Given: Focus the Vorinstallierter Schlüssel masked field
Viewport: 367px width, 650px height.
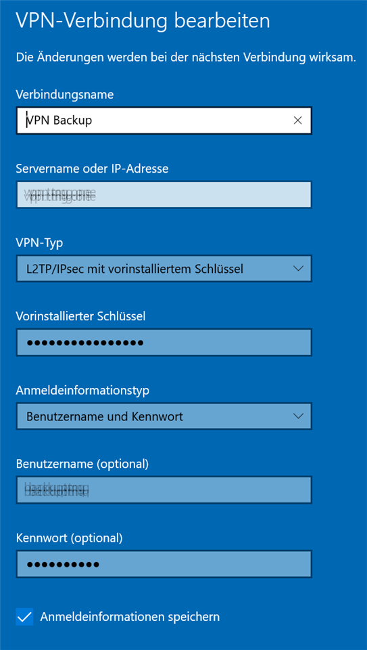Looking at the screenshot, I should click(164, 343).
